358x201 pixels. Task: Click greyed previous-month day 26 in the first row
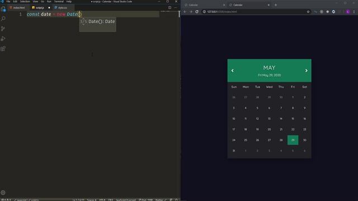pos(234,97)
